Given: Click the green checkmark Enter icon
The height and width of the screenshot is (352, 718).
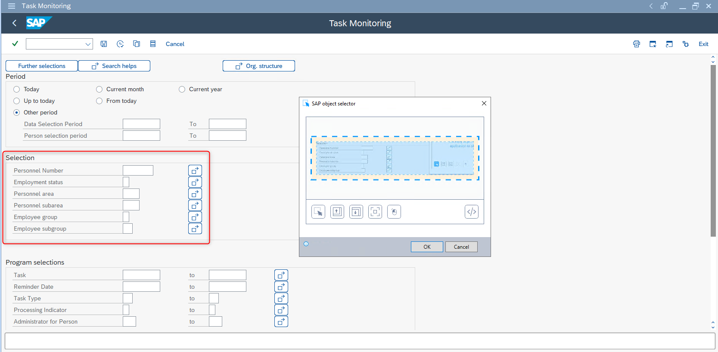Looking at the screenshot, I should click(x=15, y=44).
